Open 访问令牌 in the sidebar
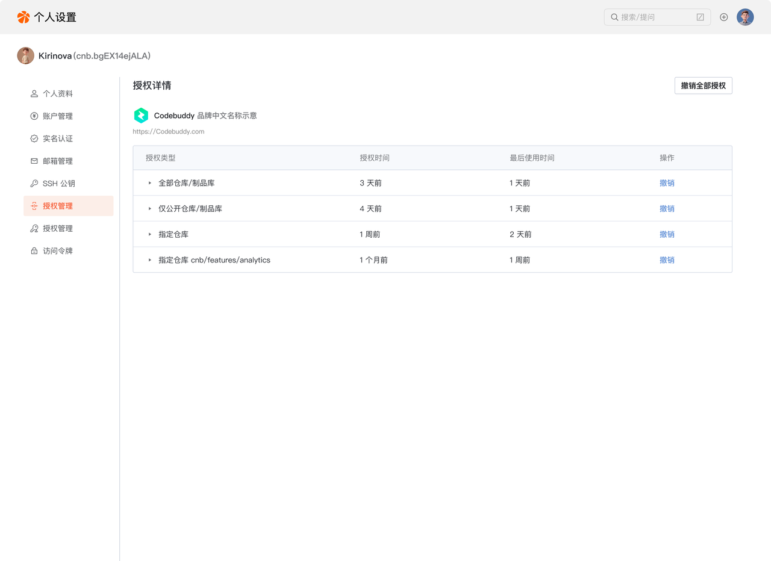This screenshot has width=771, height=561. pos(58,251)
